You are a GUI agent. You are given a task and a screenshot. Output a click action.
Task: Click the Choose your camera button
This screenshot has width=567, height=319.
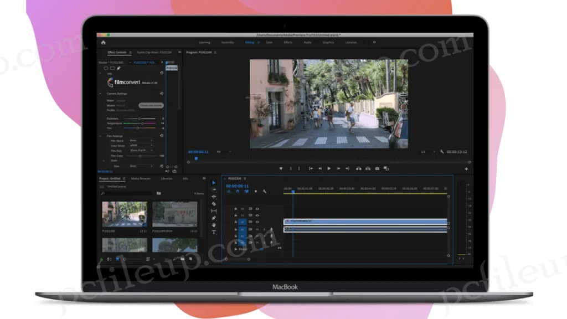[151, 105]
